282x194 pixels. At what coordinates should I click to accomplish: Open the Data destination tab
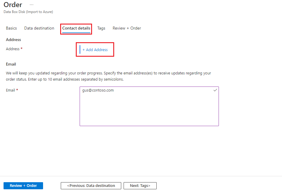pyautogui.click(x=39, y=28)
